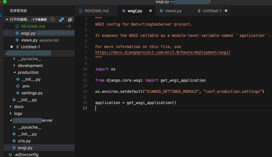Viewport: 272px width, 157px height.
Task: Switch to the views.py tab
Action: pos(173,11)
